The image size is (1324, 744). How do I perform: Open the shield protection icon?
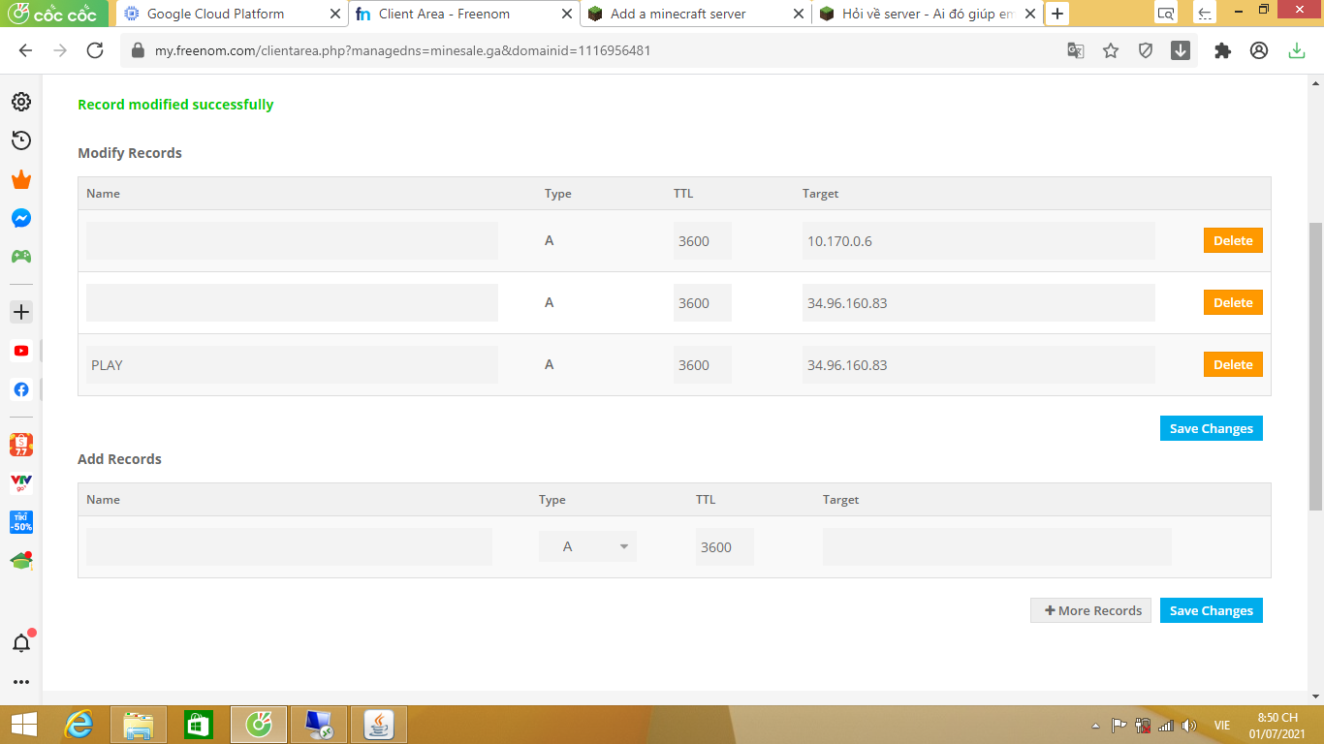1146,50
